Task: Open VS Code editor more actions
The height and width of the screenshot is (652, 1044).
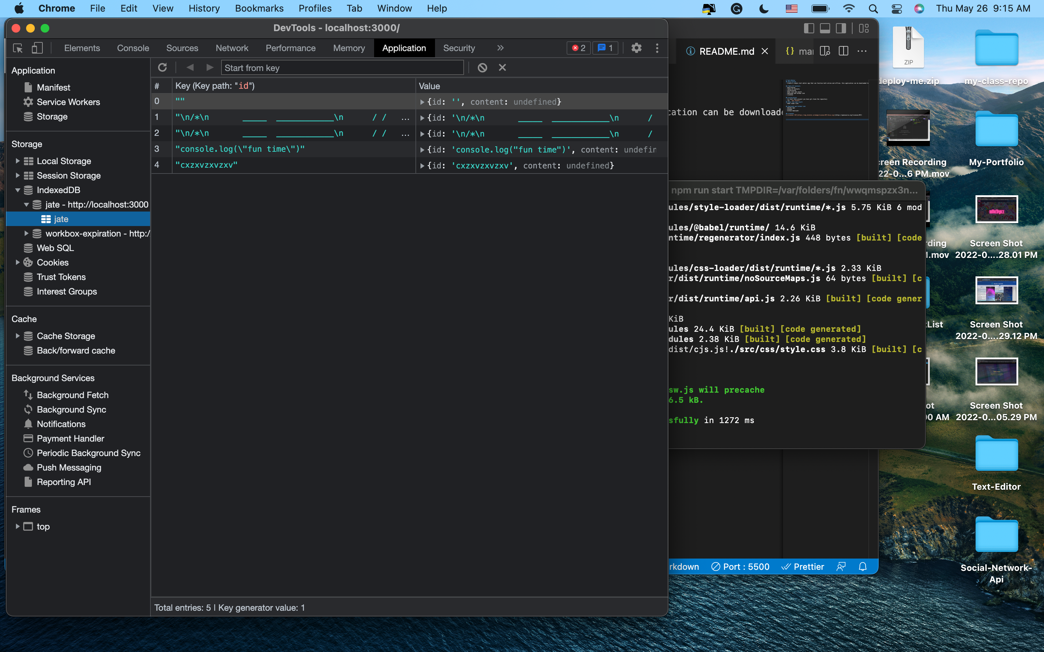Action: (862, 51)
